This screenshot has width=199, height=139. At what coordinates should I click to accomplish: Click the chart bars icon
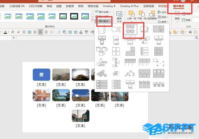(x=81, y=32)
